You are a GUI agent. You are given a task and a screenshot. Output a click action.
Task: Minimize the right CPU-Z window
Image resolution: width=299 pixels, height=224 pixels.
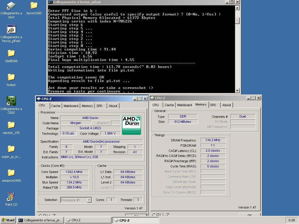pyautogui.click(x=248, y=98)
